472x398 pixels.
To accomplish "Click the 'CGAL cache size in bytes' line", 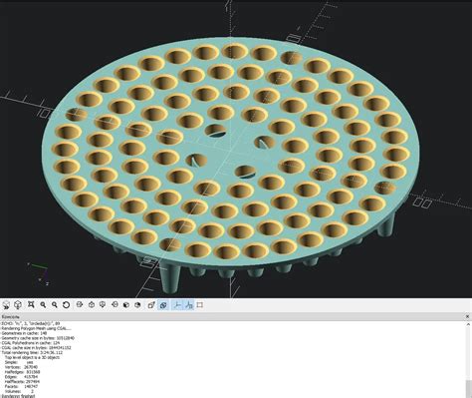I will [36, 348].
